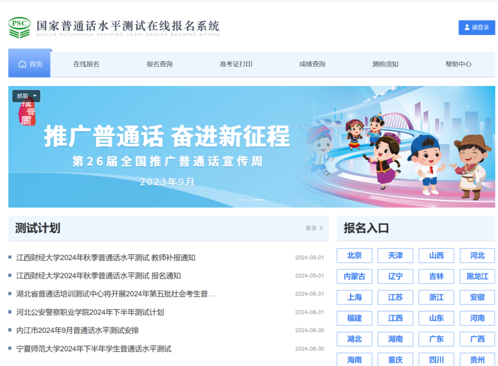
Task: Select 北京 as your registration region
Action: 354,256
